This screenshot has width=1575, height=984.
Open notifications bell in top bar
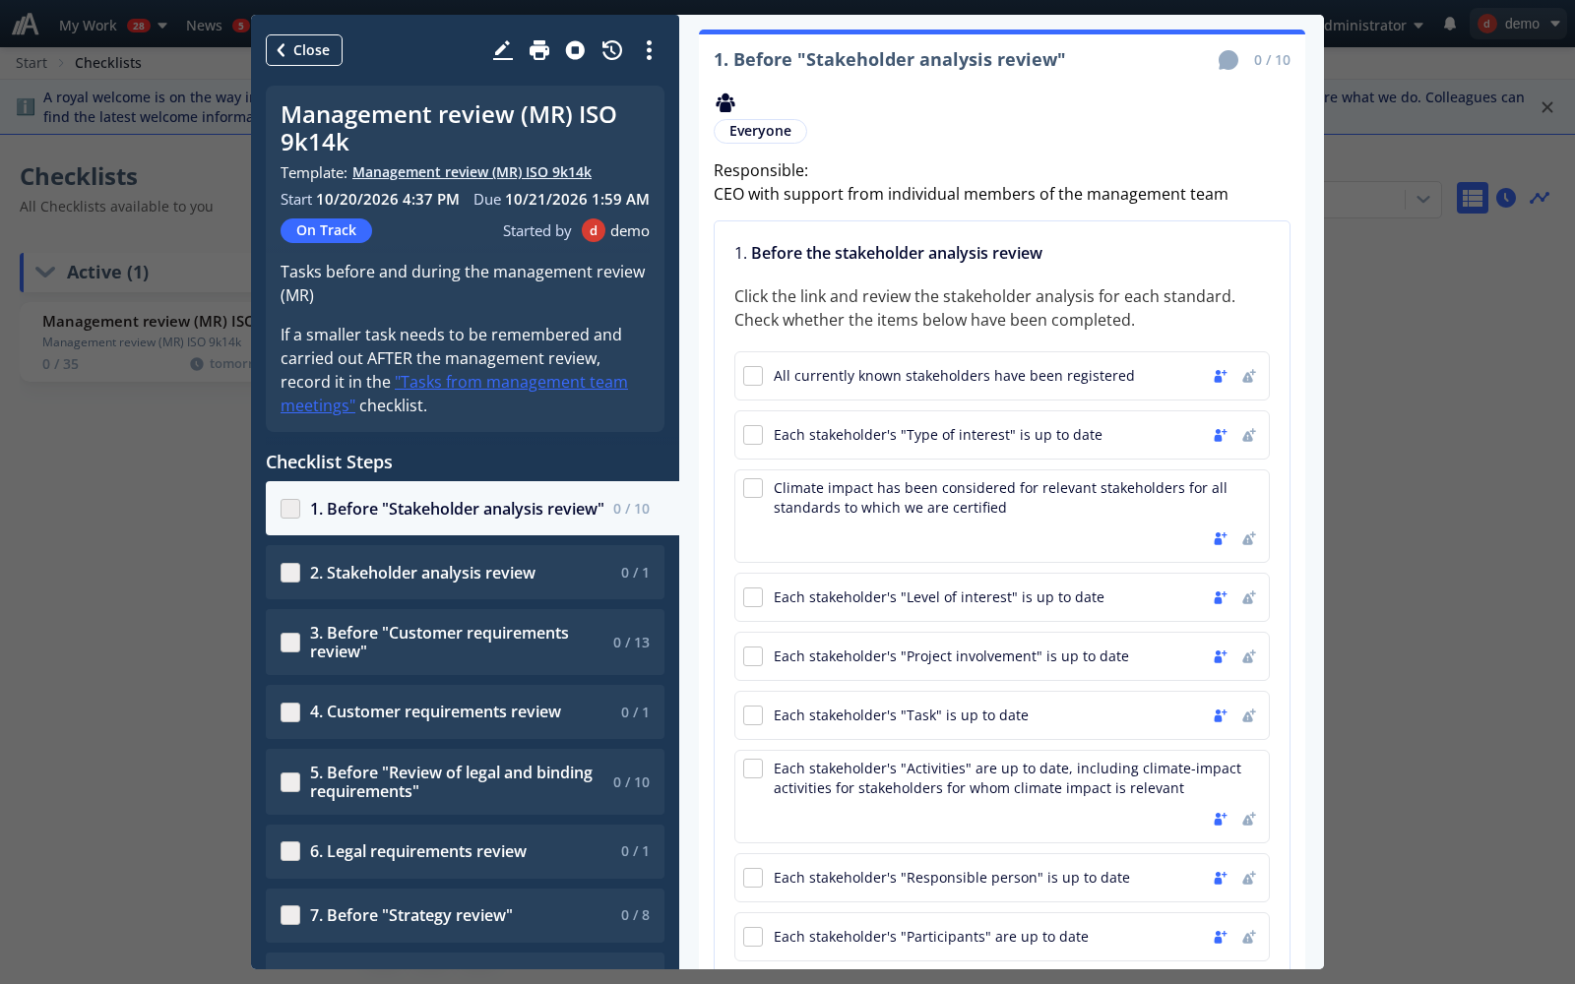[1450, 25]
